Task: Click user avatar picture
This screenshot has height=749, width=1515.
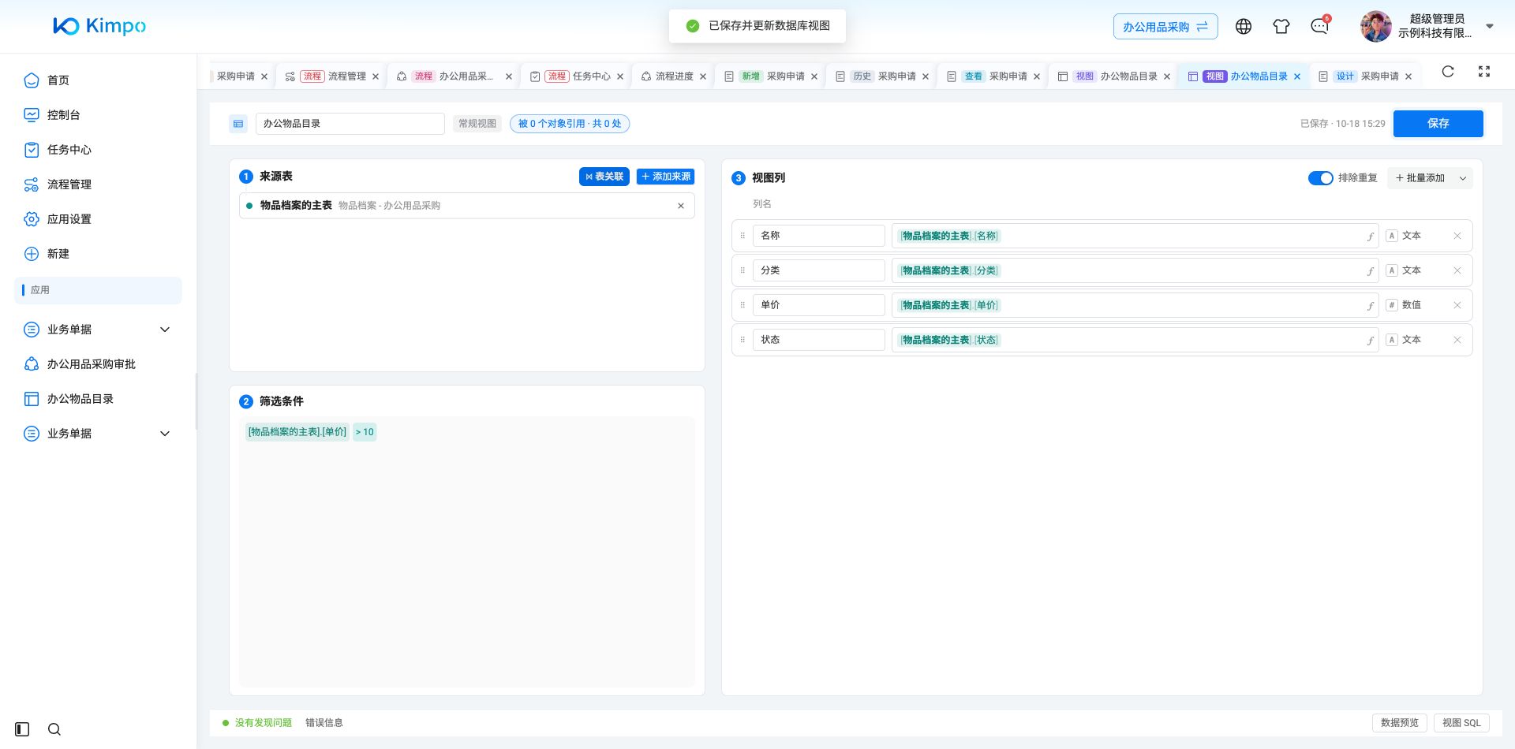Action: (1375, 26)
